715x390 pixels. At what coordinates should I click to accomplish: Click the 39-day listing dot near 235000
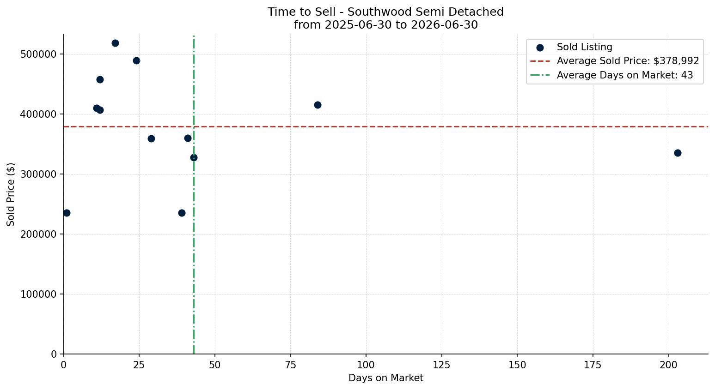point(182,213)
